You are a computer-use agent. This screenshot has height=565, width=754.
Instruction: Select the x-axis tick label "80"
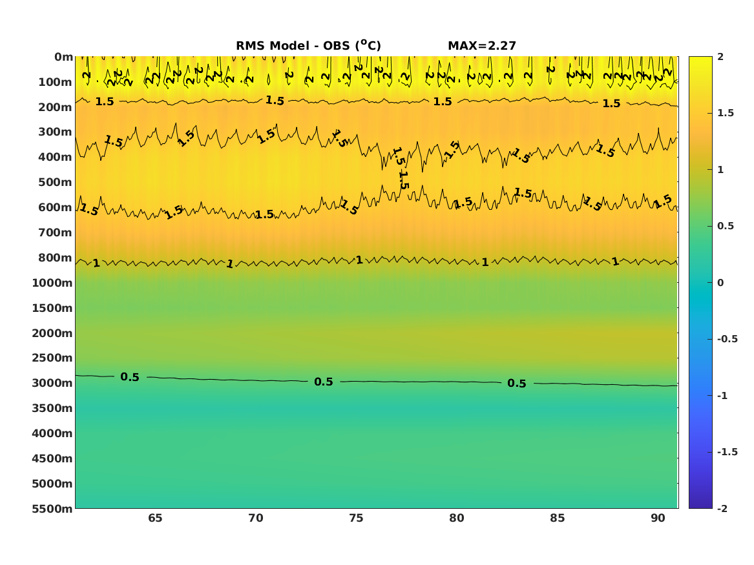(457, 519)
